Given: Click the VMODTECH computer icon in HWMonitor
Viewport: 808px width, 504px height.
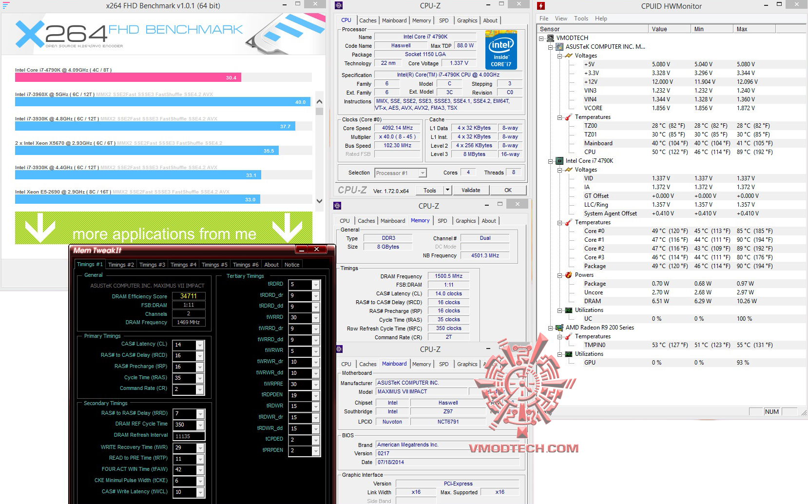Looking at the screenshot, I should tap(551, 38).
